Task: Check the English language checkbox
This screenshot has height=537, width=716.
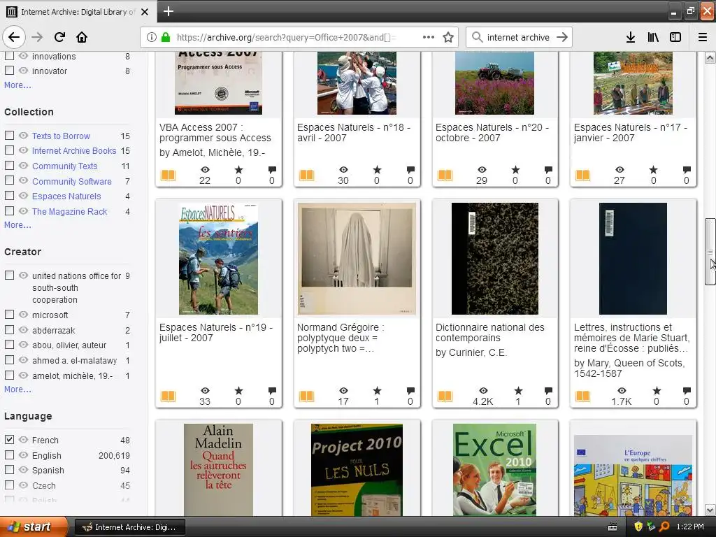Action: pos(9,454)
